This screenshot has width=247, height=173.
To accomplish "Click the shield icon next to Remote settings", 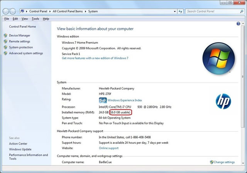I will [x=5, y=41].
